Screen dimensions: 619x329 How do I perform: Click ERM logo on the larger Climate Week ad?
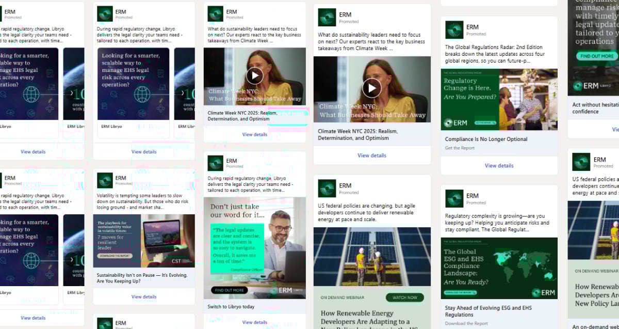(x=327, y=18)
